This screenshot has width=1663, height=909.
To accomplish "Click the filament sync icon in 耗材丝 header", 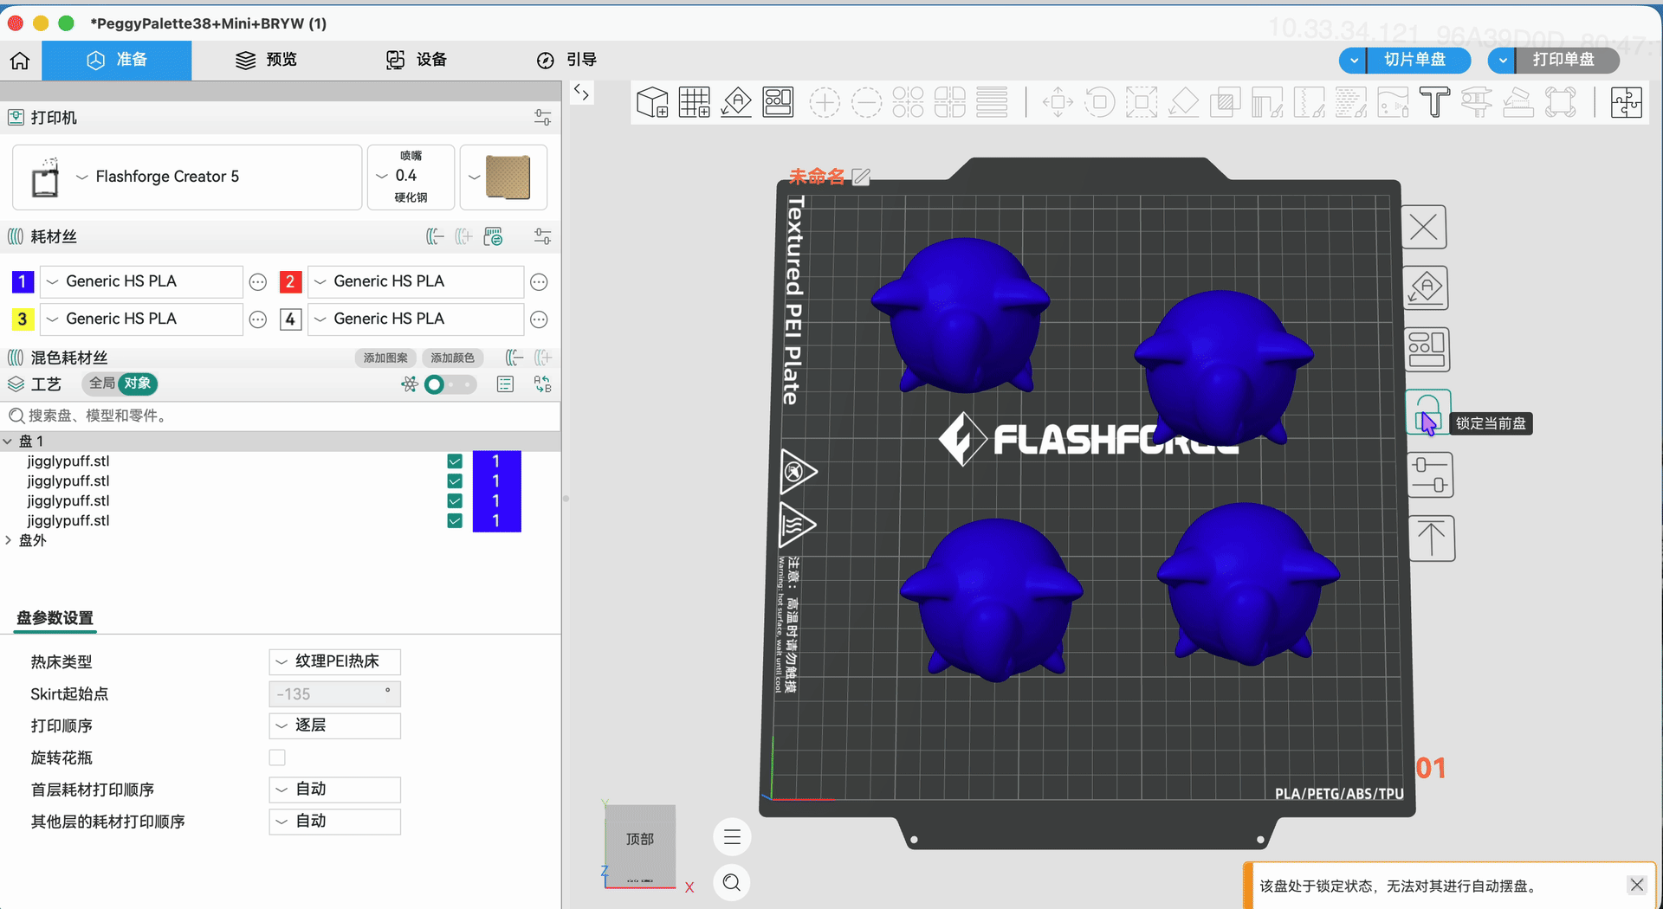I will [493, 236].
